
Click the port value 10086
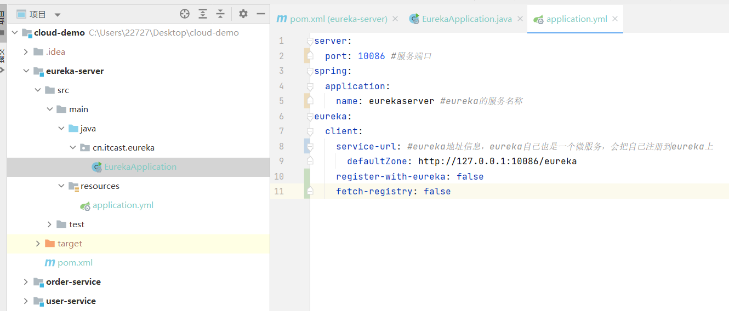[x=372, y=56]
